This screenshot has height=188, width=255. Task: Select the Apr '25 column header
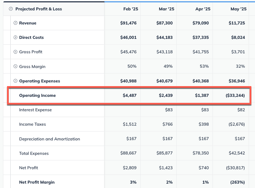point(203,9)
